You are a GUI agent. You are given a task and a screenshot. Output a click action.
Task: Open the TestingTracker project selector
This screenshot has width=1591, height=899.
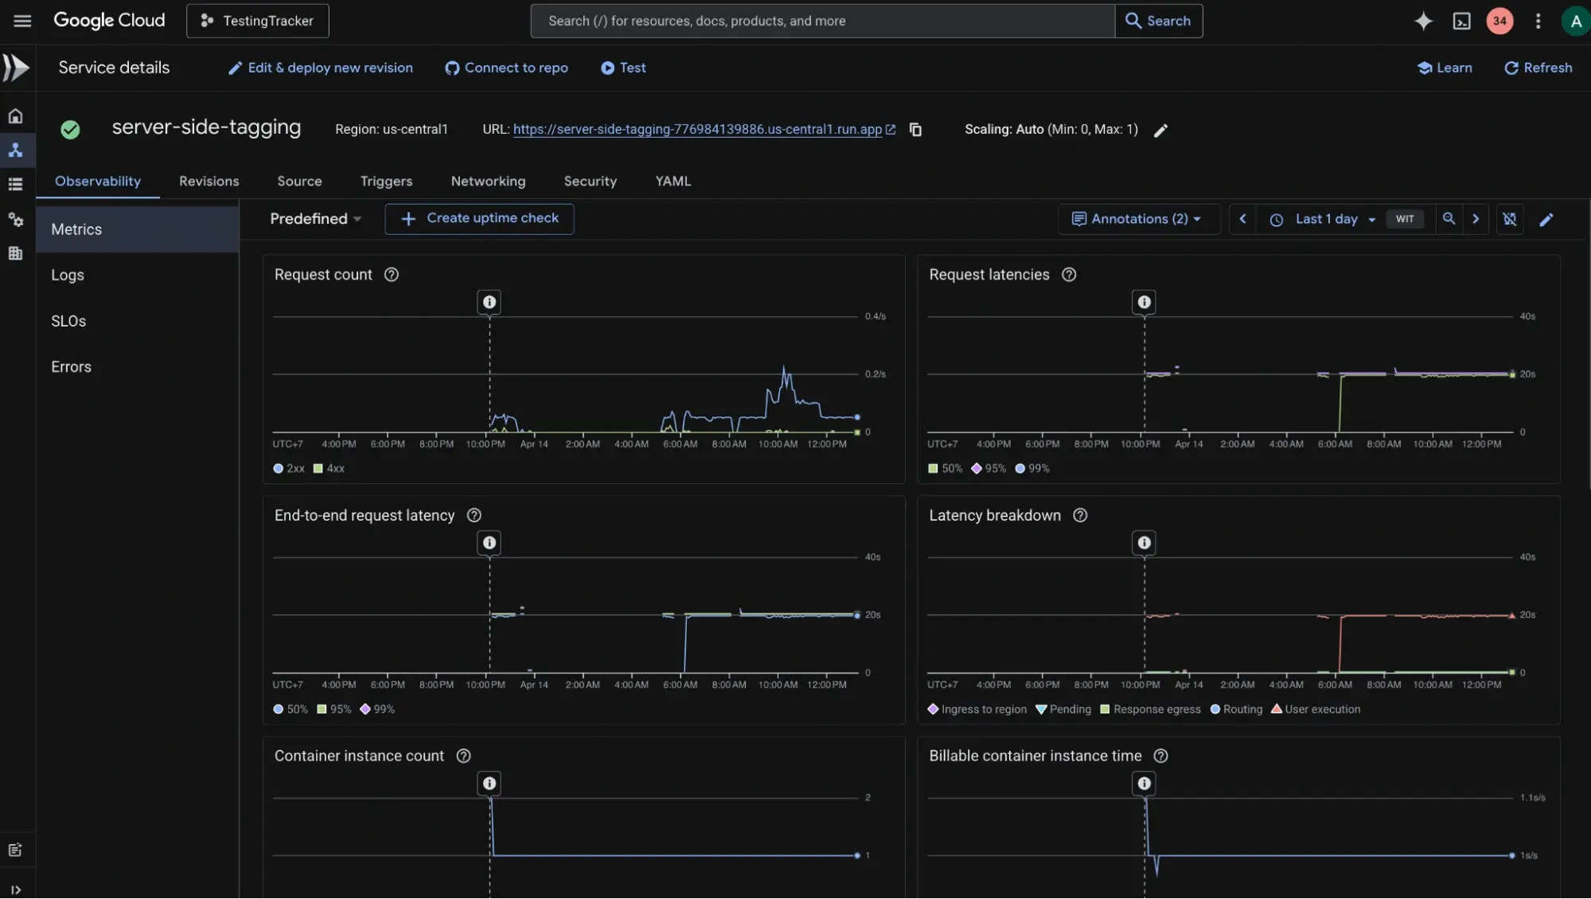click(x=257, y=21)
